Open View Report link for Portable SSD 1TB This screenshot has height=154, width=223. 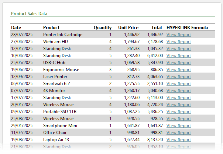point(179,112)
